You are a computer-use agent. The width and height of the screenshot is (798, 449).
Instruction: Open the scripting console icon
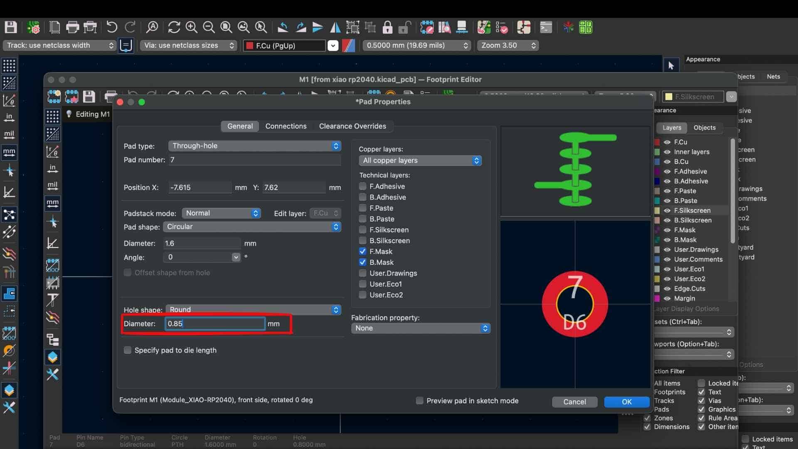tap(546, 27)
